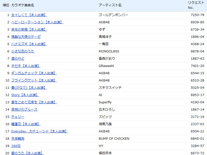207x155 pixels.
Task: Select artist name 香西かおり
Action: (x=107, y=58)
